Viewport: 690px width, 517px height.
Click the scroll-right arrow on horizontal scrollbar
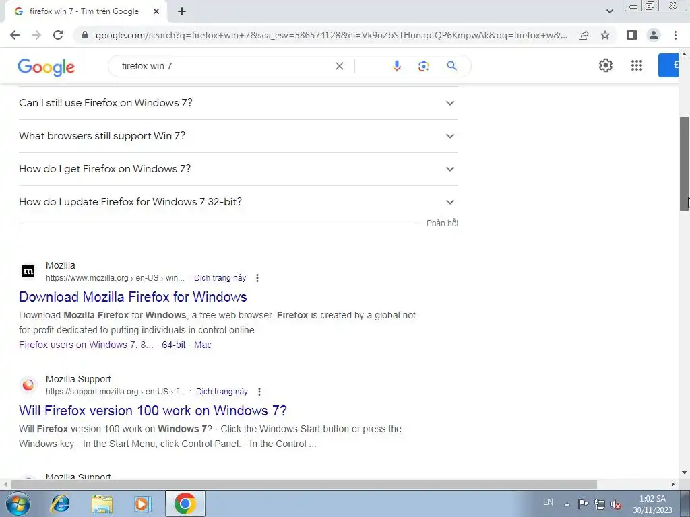[x=673, y=485]
